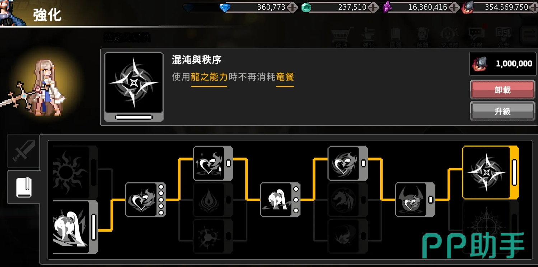Select the ponytail head node with three dots

click(x=280, y=200)
